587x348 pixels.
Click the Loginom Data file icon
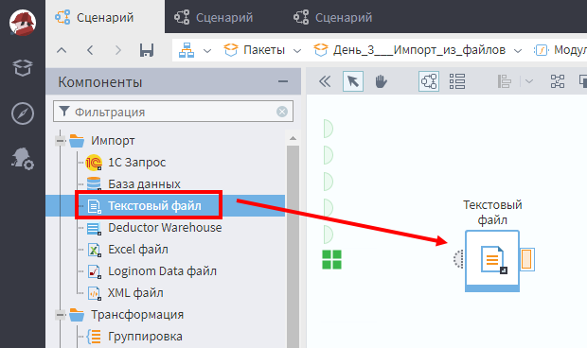pyautogui.click(x=94, y=271)
